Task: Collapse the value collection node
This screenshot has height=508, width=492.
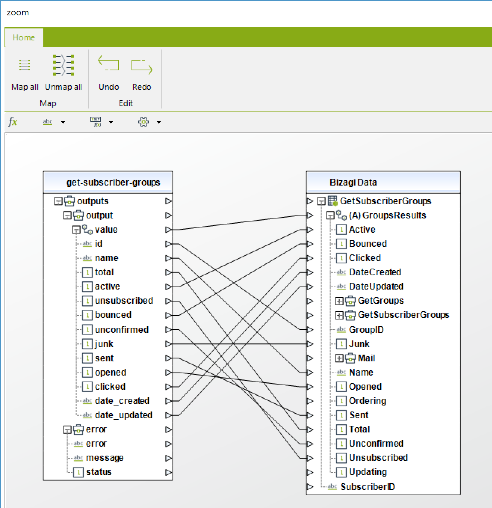Action: [x=76, y=230]
